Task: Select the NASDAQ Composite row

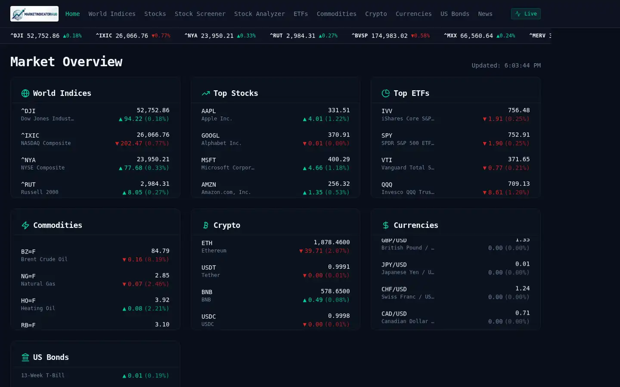Action: [95, 139]
